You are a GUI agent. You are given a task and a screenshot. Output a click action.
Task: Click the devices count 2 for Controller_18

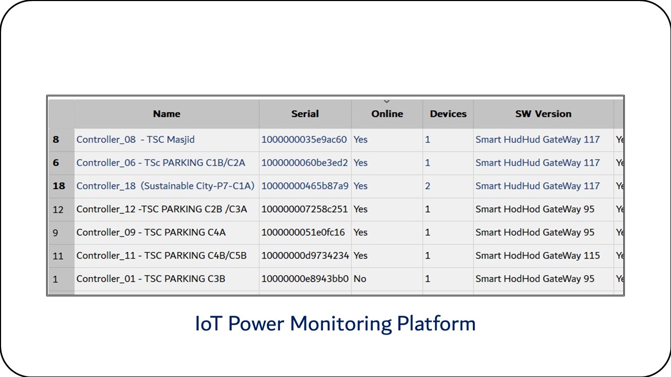428,186
